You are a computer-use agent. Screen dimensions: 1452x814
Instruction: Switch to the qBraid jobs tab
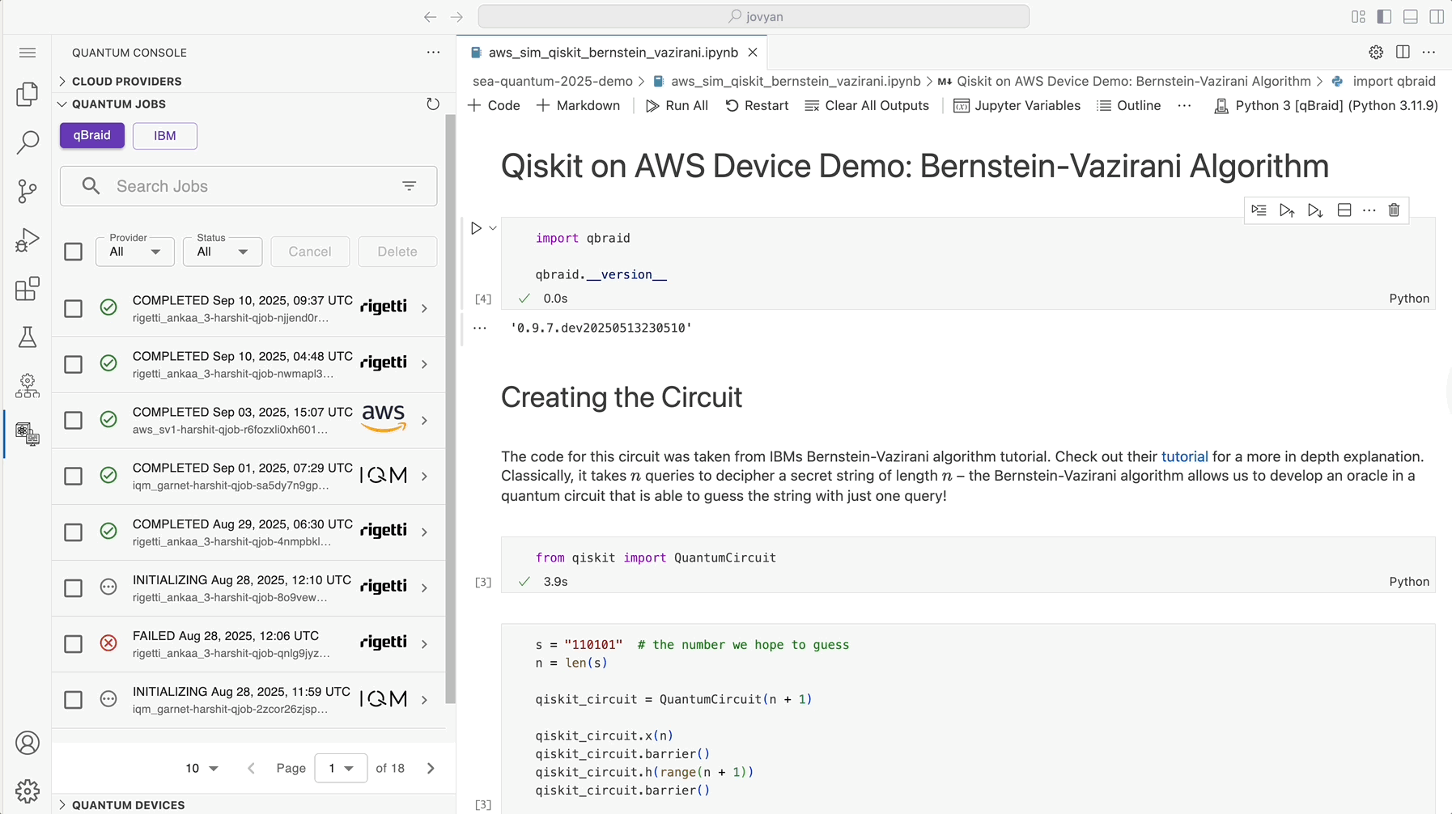[x=92, y=135]
